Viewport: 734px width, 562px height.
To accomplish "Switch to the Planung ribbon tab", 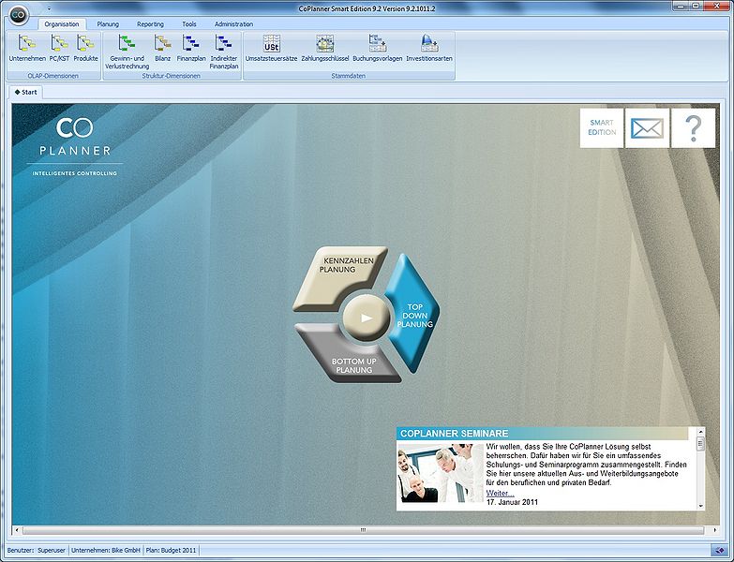I will point(108,24).
